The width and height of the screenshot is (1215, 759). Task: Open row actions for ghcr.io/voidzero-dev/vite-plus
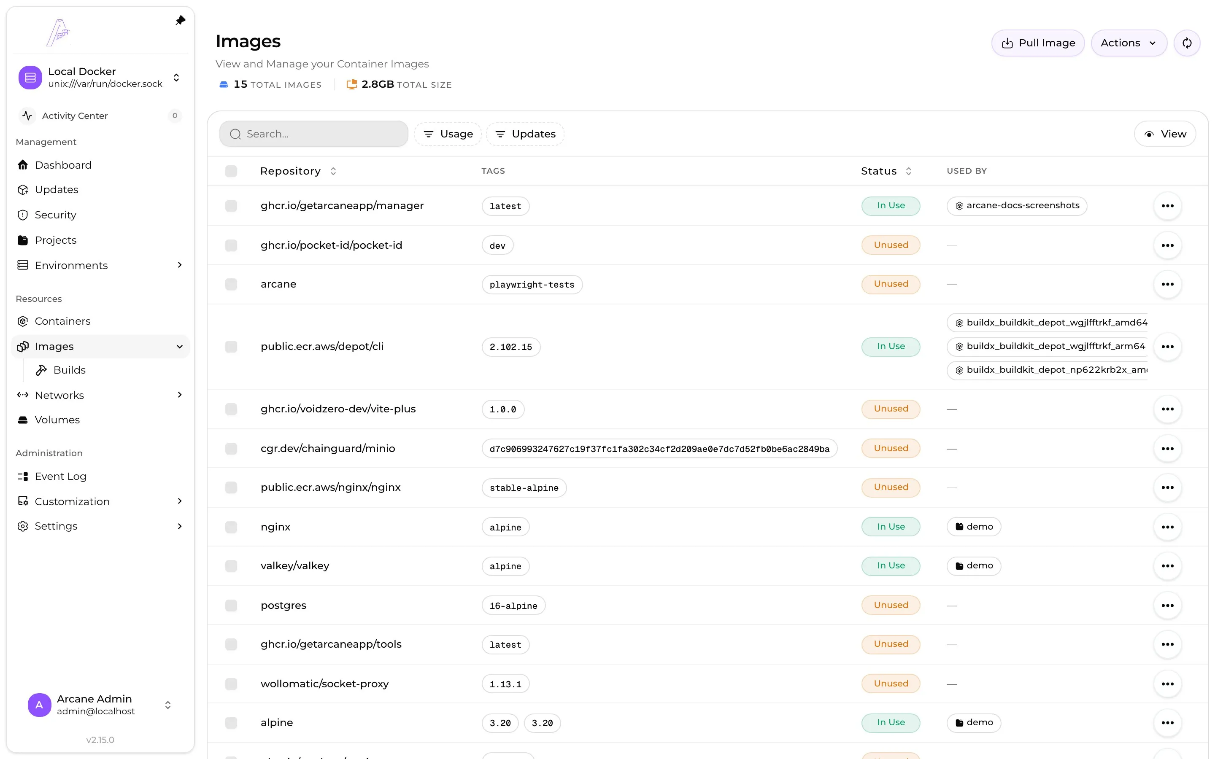pyautogui.click(x=1167, y=409)
